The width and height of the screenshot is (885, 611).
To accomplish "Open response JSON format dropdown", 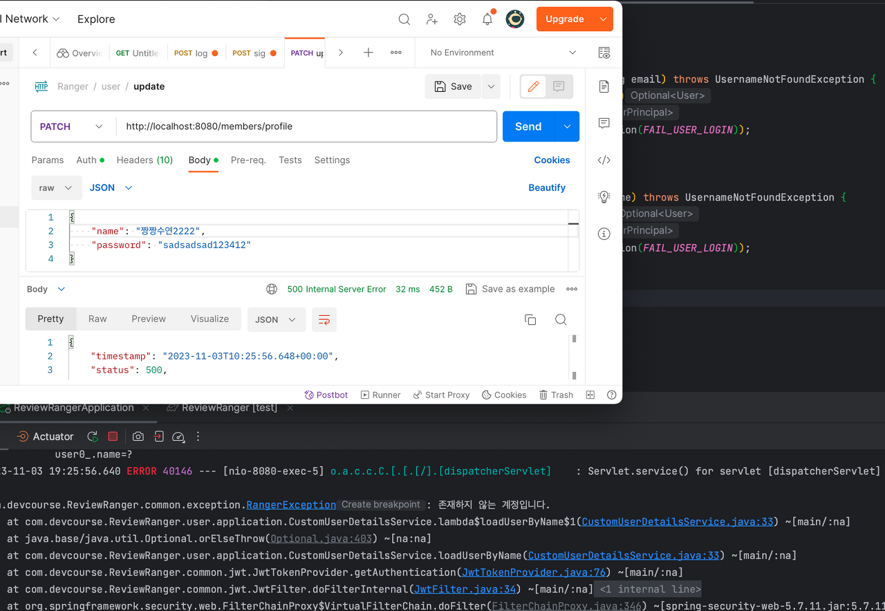I will click(275, 319).
